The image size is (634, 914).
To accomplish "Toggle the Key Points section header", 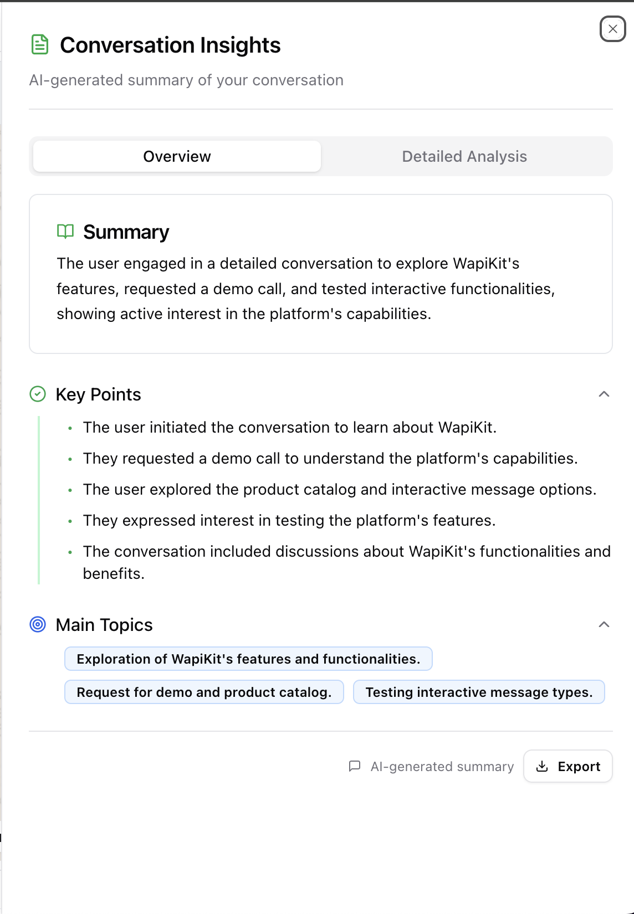I will click(x=99, y=394).
